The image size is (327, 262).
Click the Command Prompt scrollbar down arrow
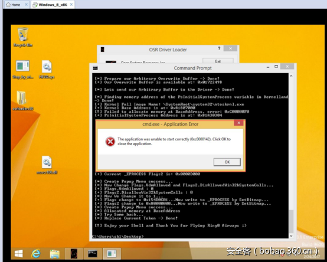point(291,236)
